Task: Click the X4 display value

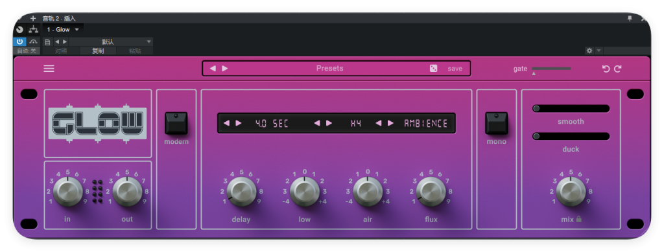Action: (356, 124)
